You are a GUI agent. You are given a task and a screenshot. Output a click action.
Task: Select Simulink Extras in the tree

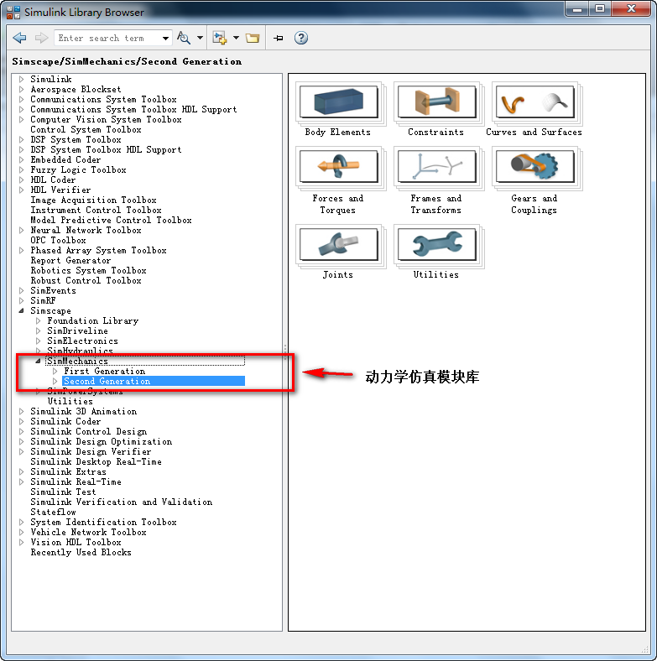pos(68,471)
